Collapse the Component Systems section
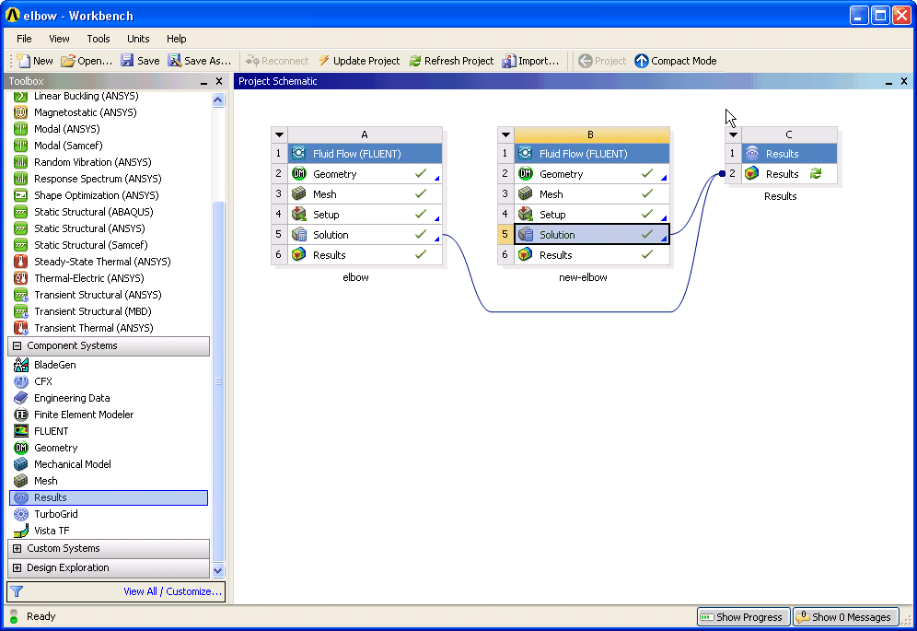This screenshot has width=917, height=631. tap(17, 346)
